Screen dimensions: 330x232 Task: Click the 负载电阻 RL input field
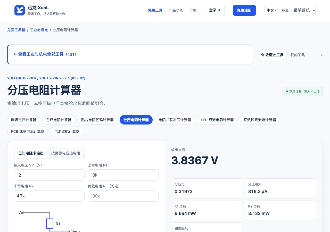pos(123,196)
